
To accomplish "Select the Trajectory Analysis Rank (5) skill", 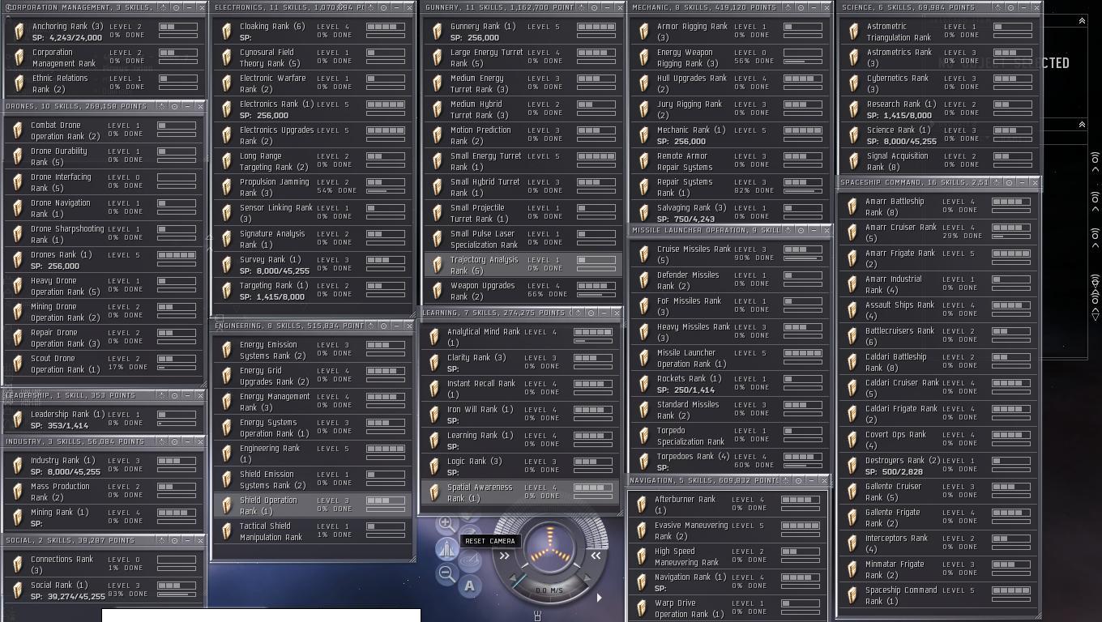I will coord(523,265).
